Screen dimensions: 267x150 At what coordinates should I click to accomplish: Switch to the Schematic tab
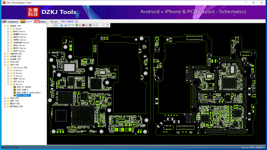10,21
